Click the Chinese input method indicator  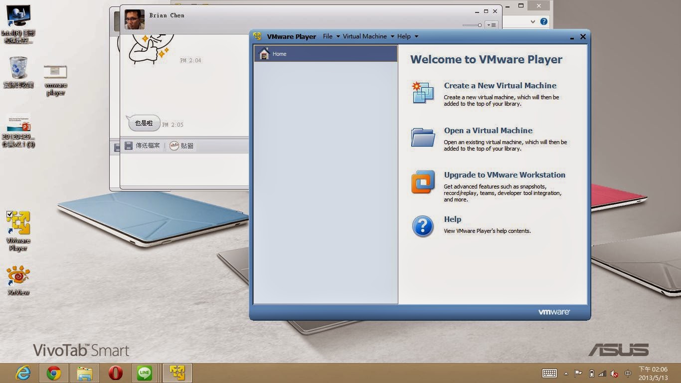coord(628,373)
